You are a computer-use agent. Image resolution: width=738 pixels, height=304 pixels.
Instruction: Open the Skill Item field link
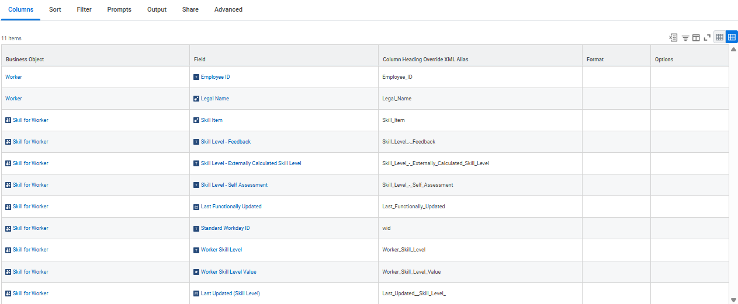pos(212,120)
